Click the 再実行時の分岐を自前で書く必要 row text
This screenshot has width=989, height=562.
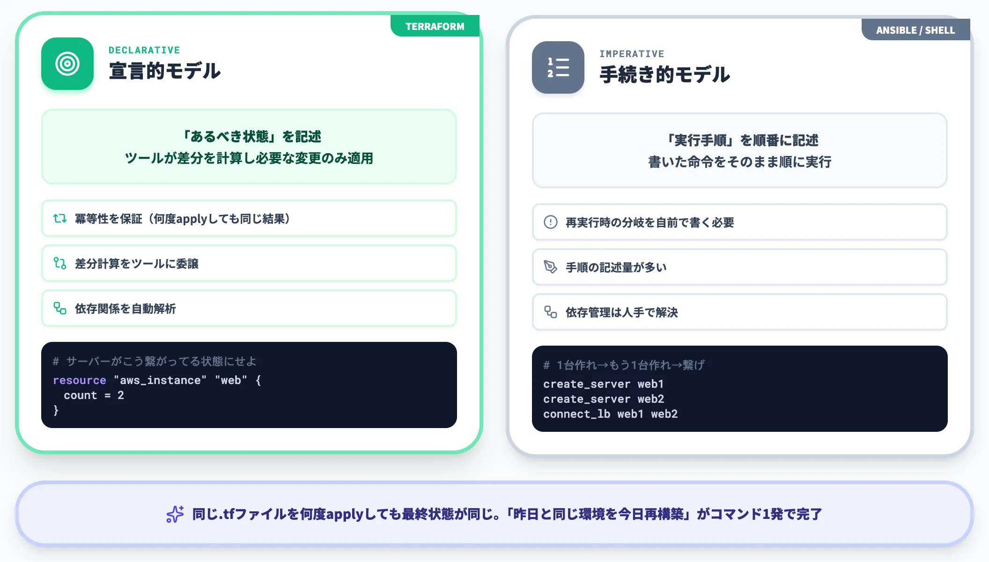pyautogui.click(x=650, y=222)
